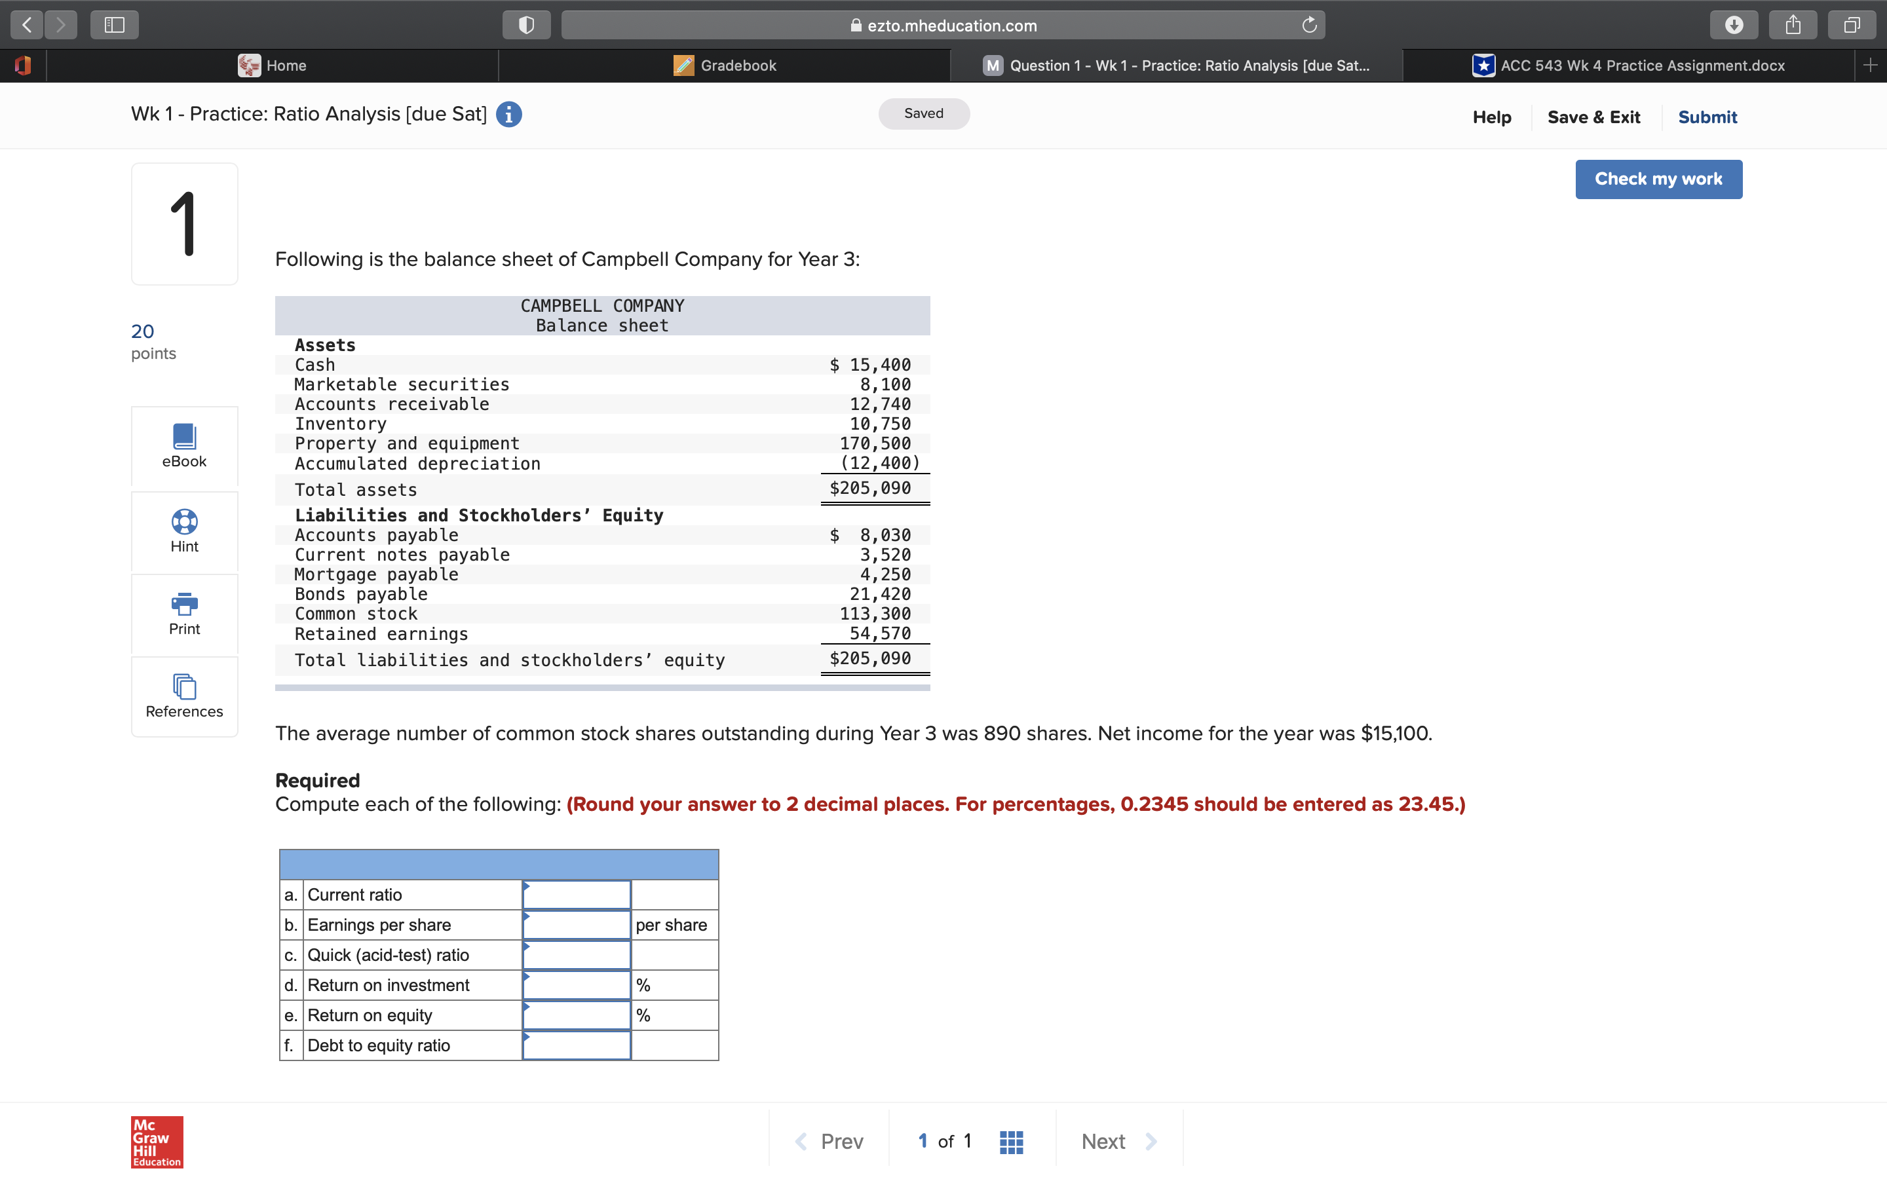Click the Current ratio answer field
The height and width of the screenshot is (1179, 1887).
click(576, 894)
